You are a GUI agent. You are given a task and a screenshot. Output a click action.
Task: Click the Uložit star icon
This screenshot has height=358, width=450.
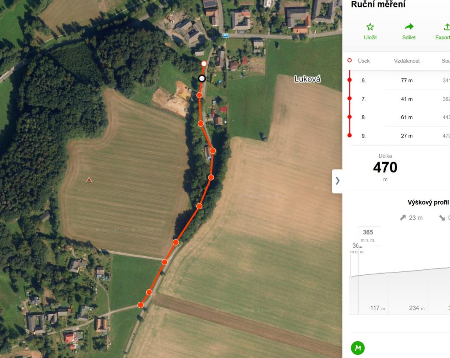(370, 27)
